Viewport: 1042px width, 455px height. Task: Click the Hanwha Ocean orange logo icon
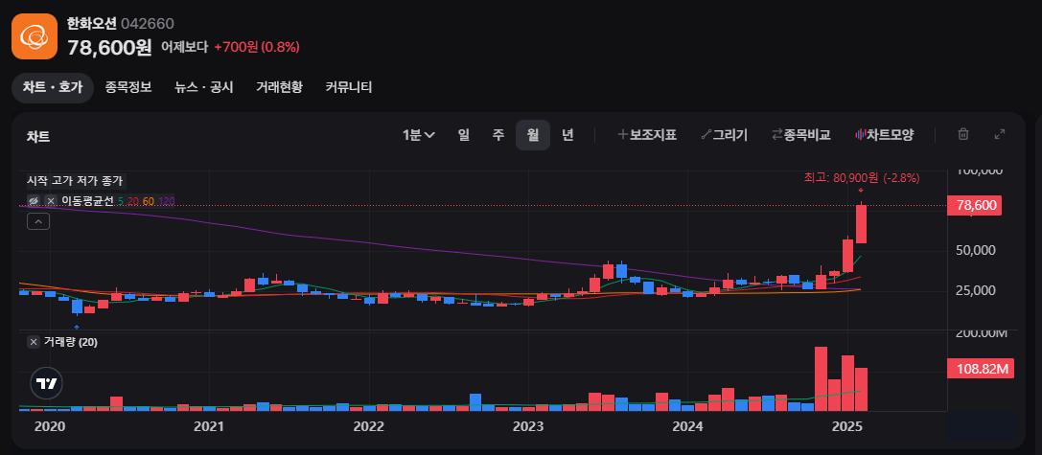35,35
